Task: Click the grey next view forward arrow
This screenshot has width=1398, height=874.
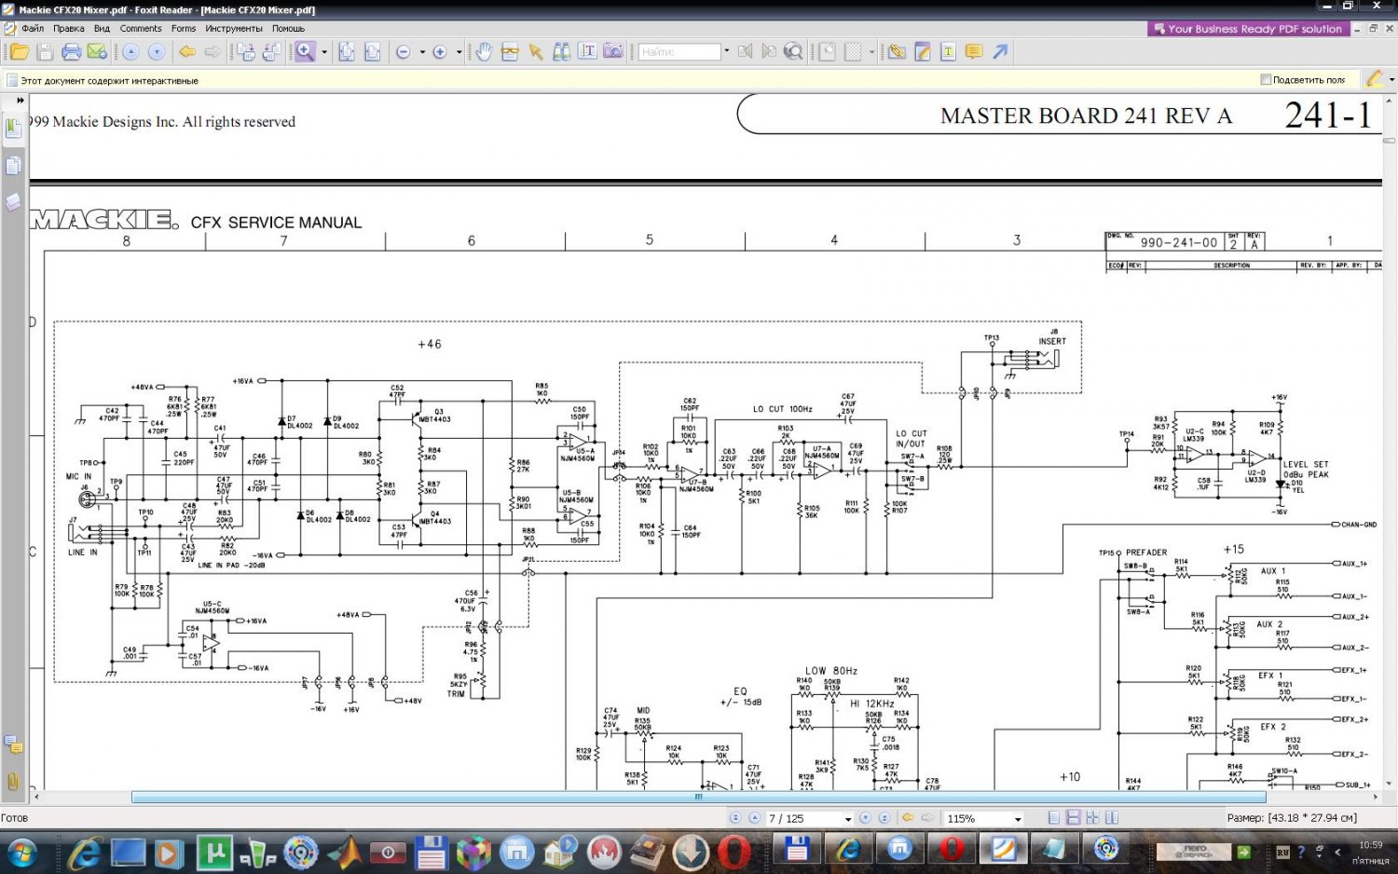Action: point(212,52)
